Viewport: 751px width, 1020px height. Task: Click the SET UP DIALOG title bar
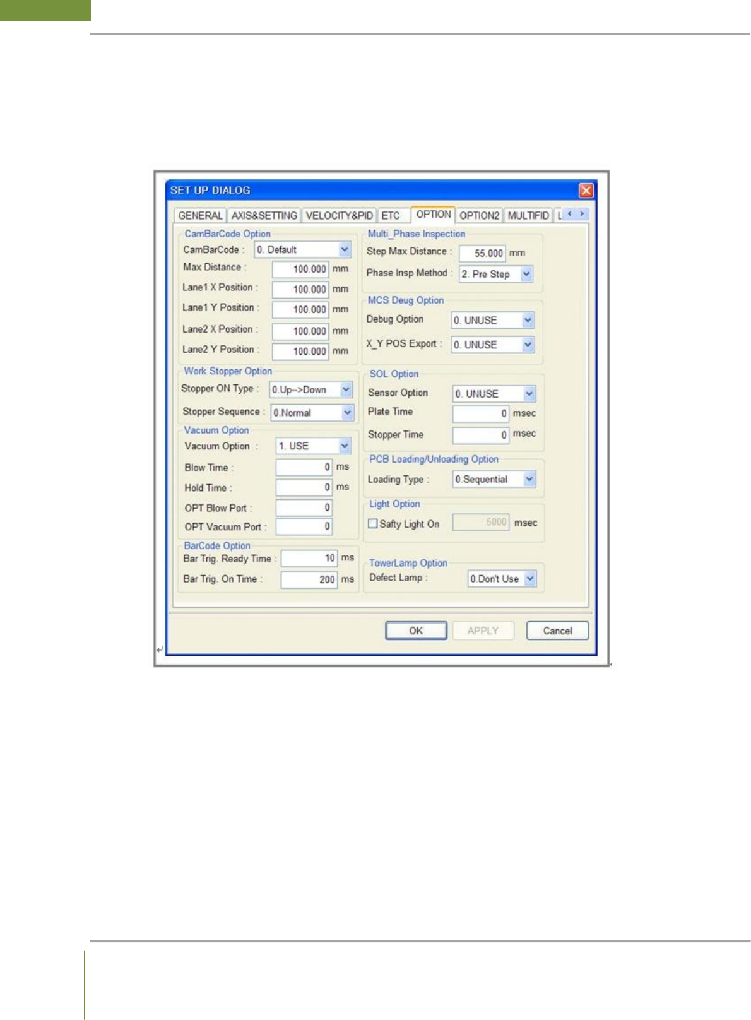point(381,190)
